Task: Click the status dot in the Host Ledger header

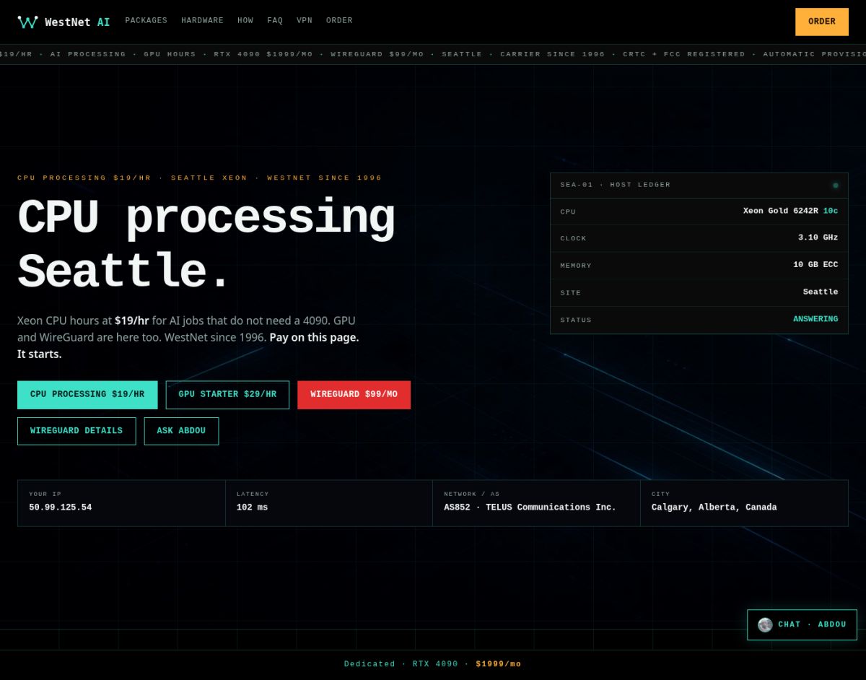Action: click(x=836, y=186)
